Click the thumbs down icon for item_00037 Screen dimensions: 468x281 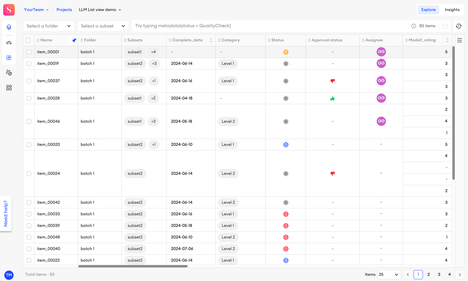tap(333, 81)
